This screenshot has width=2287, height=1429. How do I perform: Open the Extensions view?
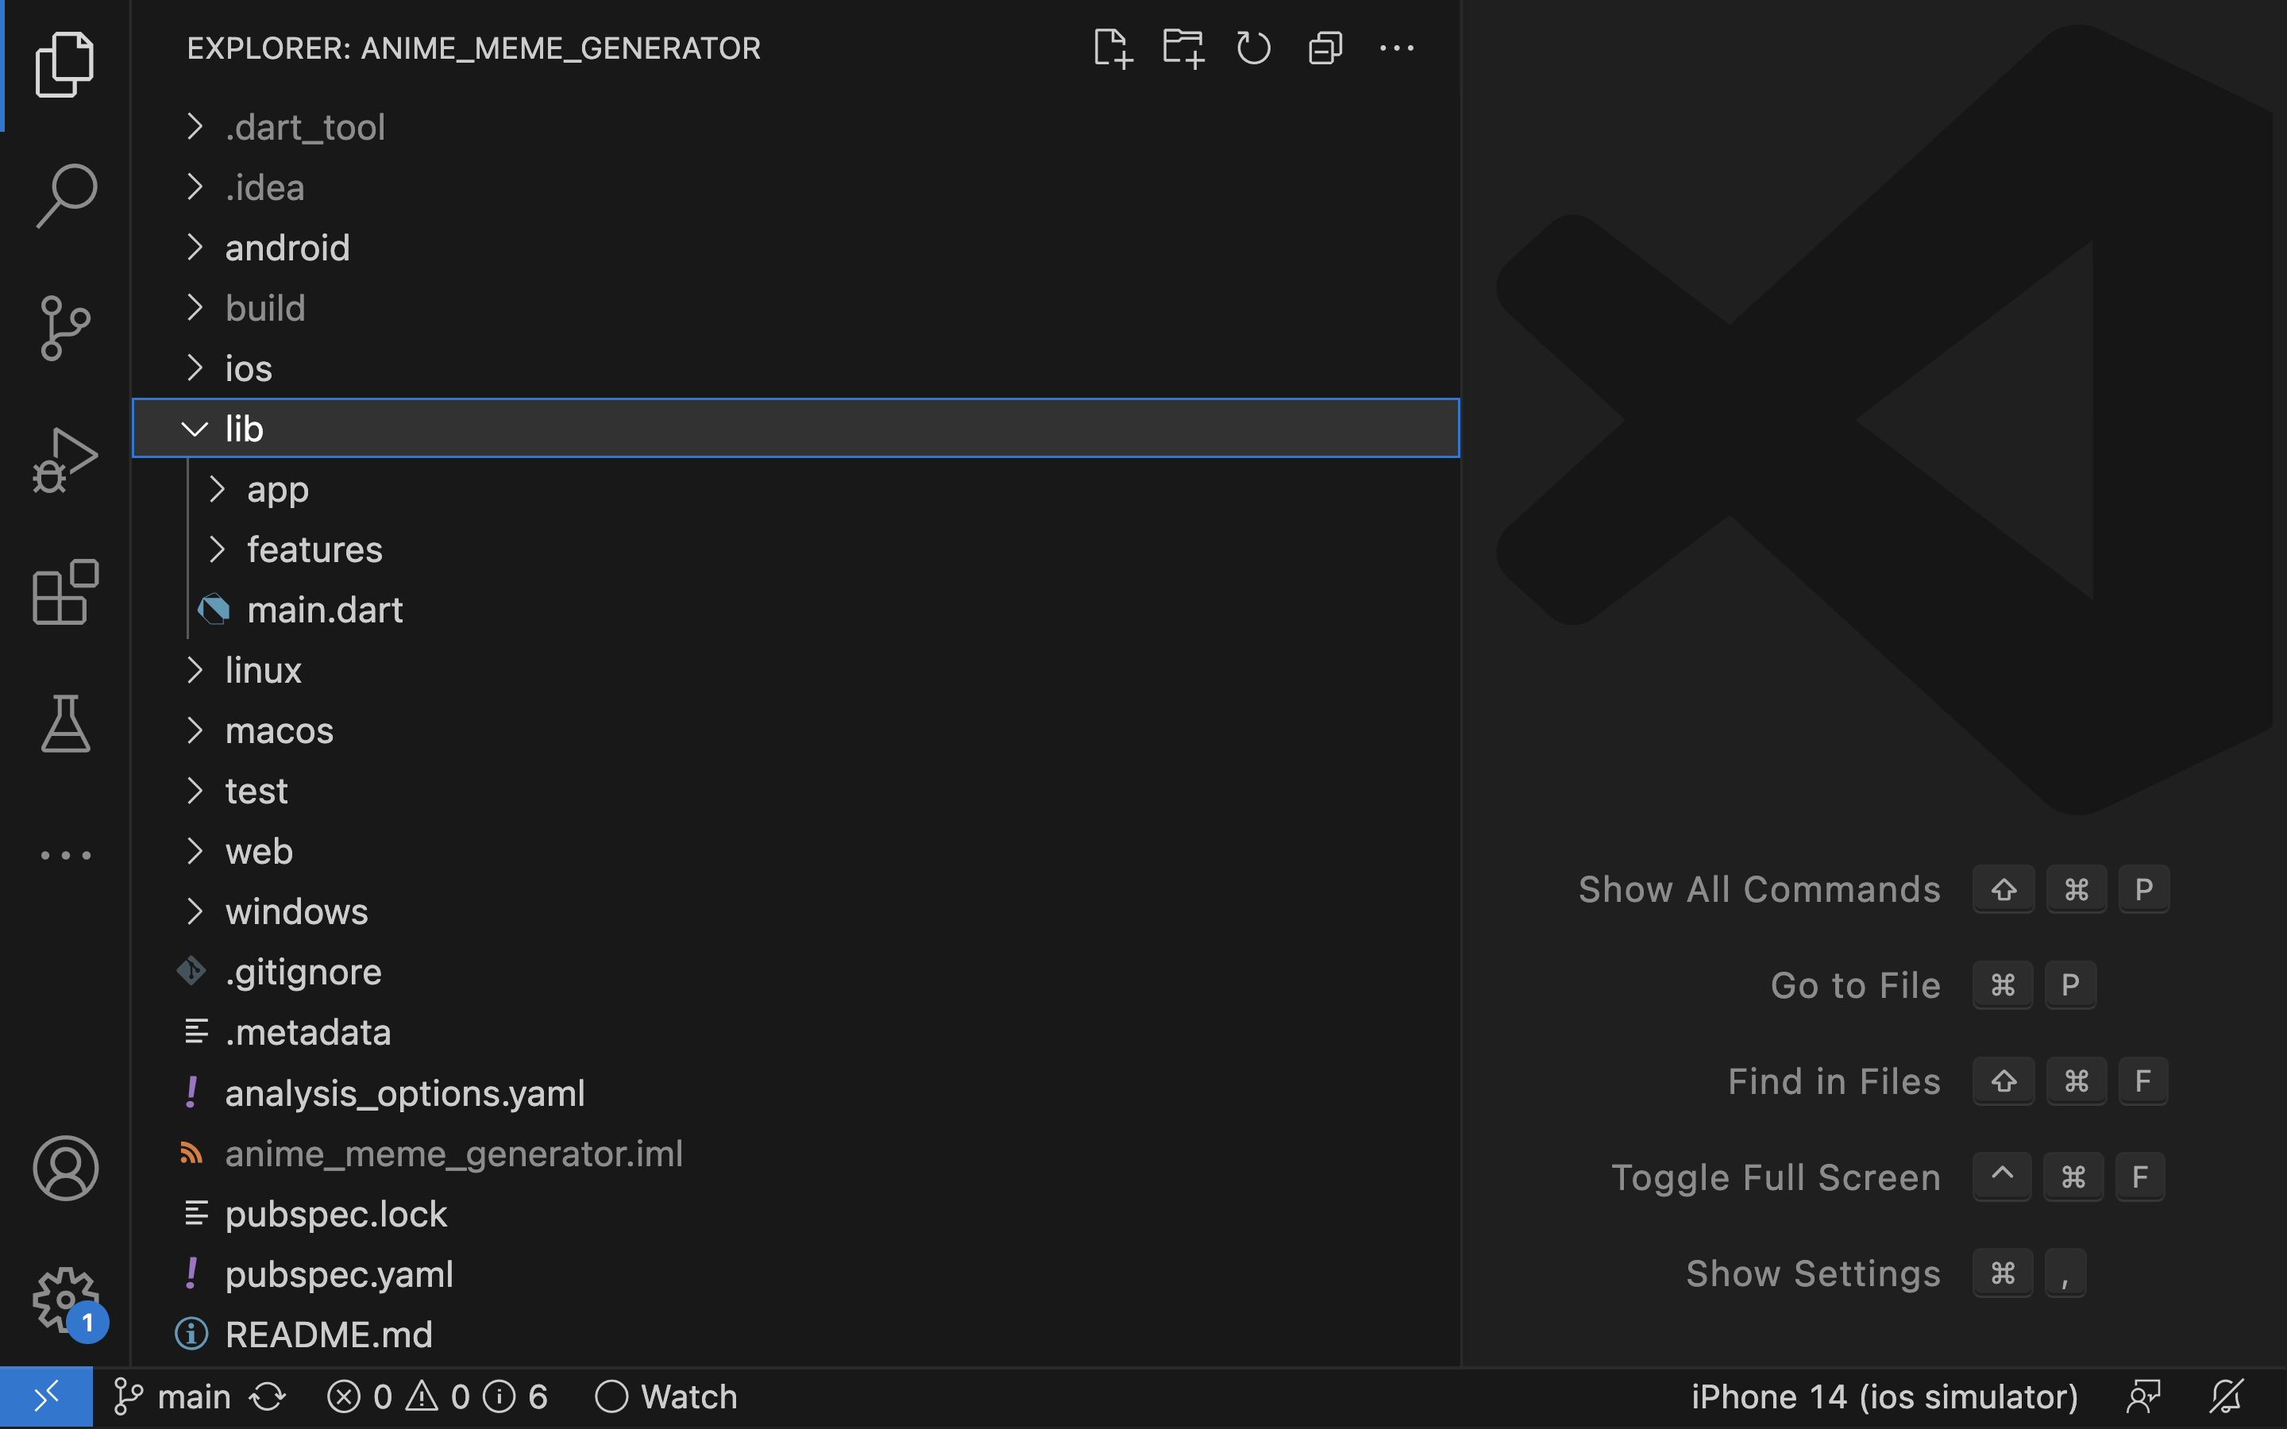[65, 592]
